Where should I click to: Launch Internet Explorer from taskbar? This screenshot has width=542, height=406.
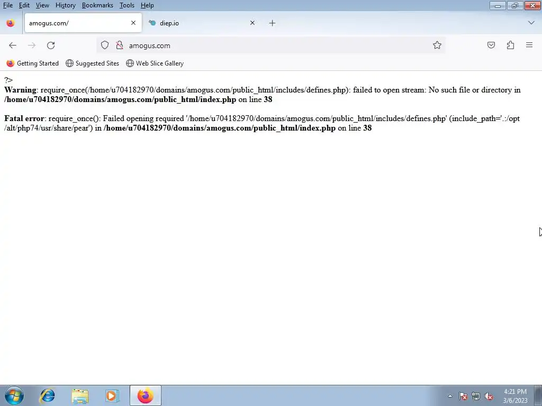[47, 395]
